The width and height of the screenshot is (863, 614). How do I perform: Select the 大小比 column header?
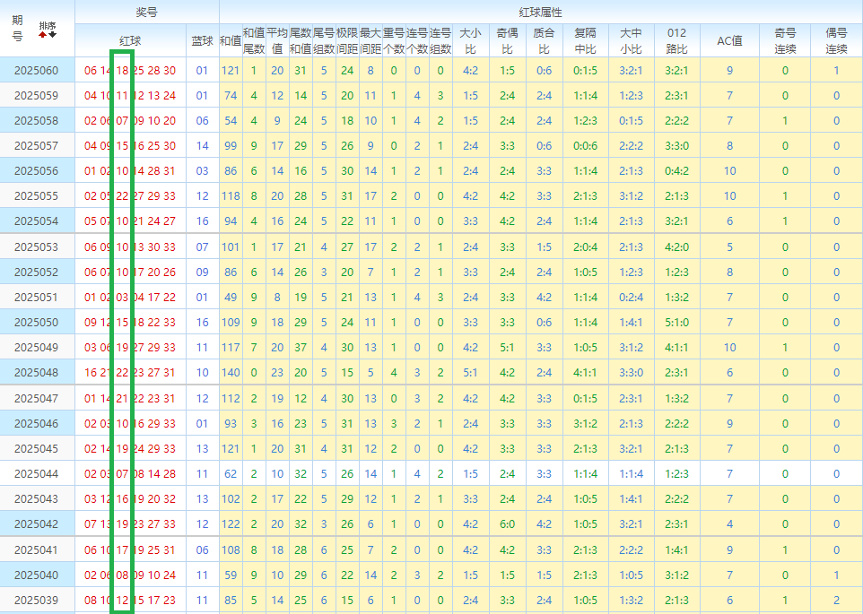[x=470, y=40]
